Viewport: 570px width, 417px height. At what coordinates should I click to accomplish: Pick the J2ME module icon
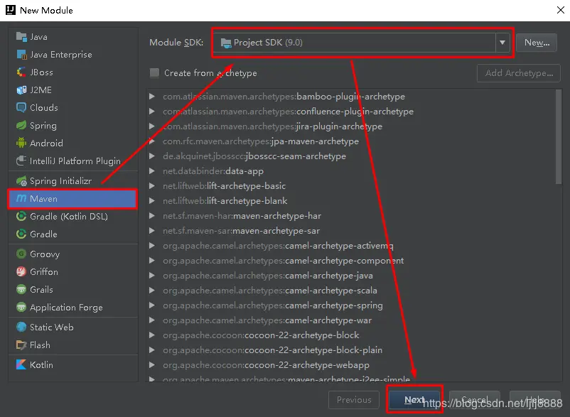(x=21, y=90)
